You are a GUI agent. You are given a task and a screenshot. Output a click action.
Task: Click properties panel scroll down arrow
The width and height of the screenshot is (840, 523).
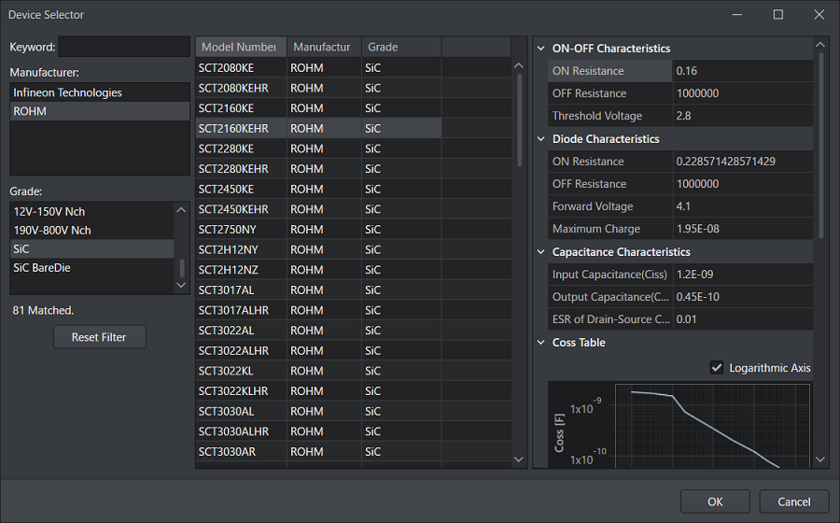(x=820, y=459)
